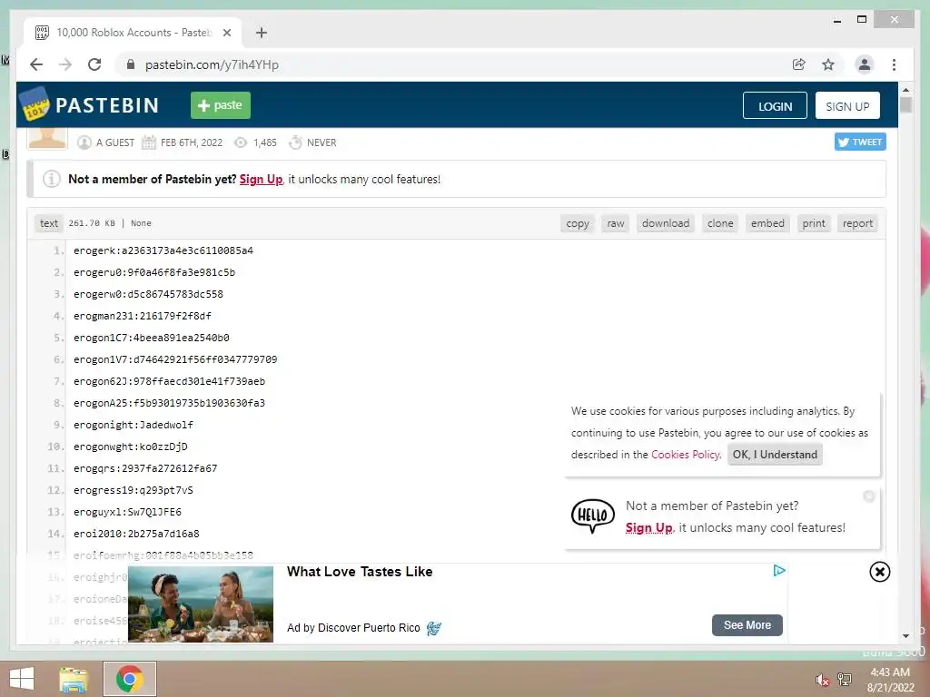Click the muted volume tray icon
Image resolution: width=930 pixels, height=697 pixels.
822,680
